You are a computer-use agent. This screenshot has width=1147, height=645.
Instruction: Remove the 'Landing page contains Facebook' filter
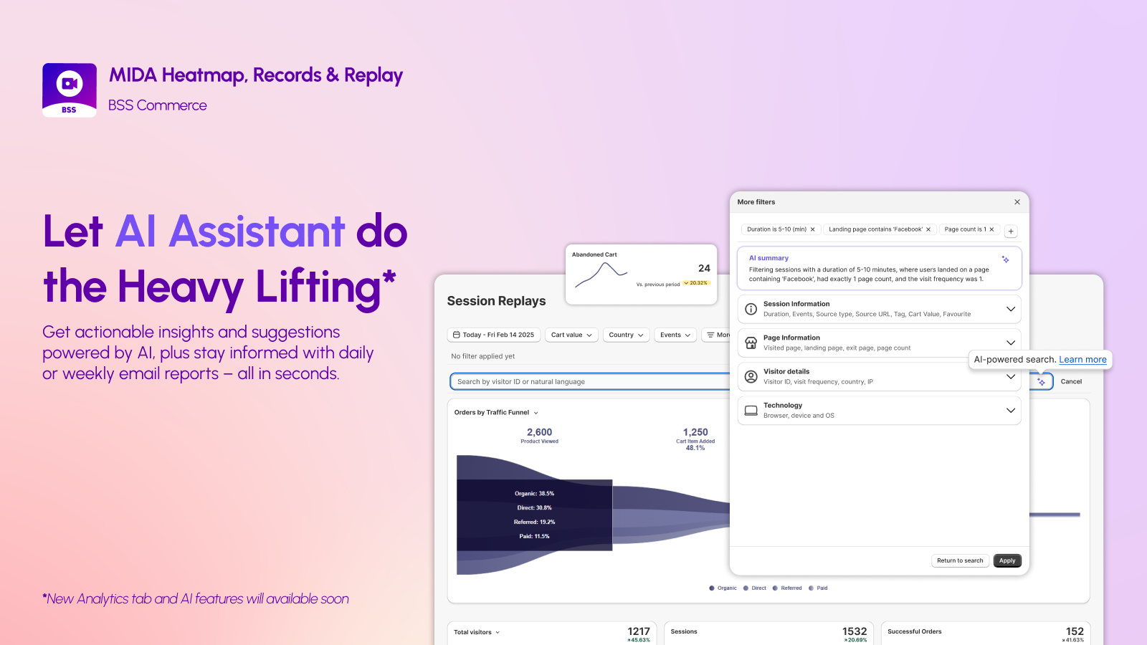[x=928, y=229]
